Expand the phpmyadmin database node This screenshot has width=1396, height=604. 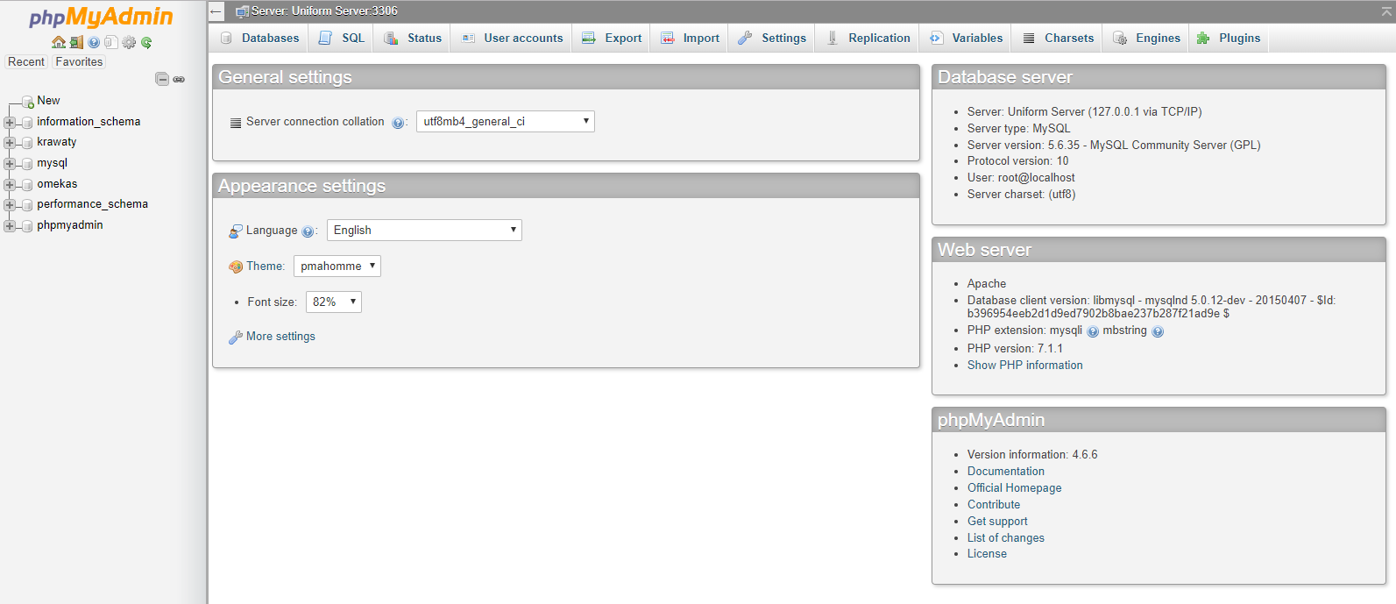(10, 225)
